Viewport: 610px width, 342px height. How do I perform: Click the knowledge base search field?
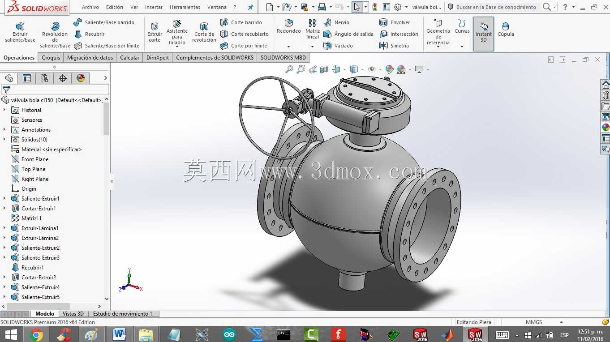[496, 7]
